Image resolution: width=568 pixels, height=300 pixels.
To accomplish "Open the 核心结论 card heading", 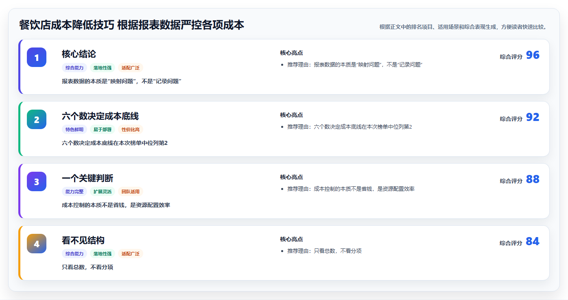I will click(79, 54).
